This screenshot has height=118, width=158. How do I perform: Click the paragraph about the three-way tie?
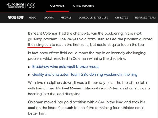tap(89, 88)
